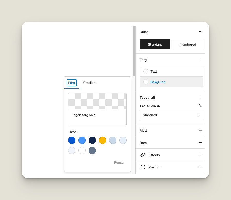
Task: Click the checkered color preview area
Action: (97, 101)
